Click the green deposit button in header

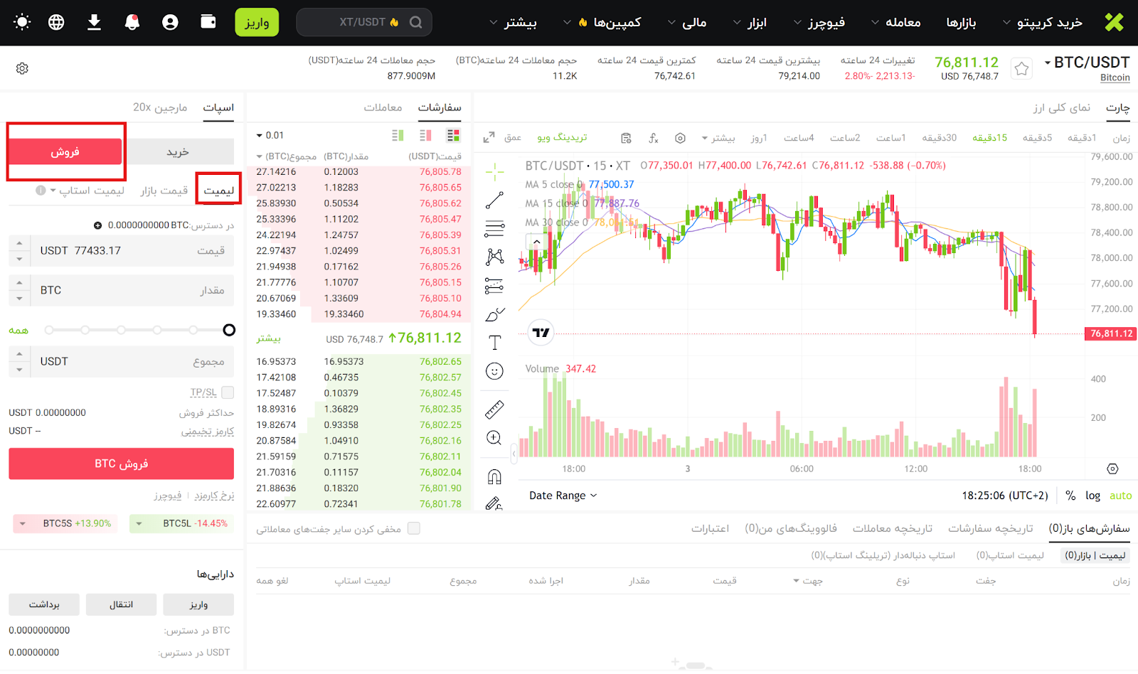[x=257, y=23]
